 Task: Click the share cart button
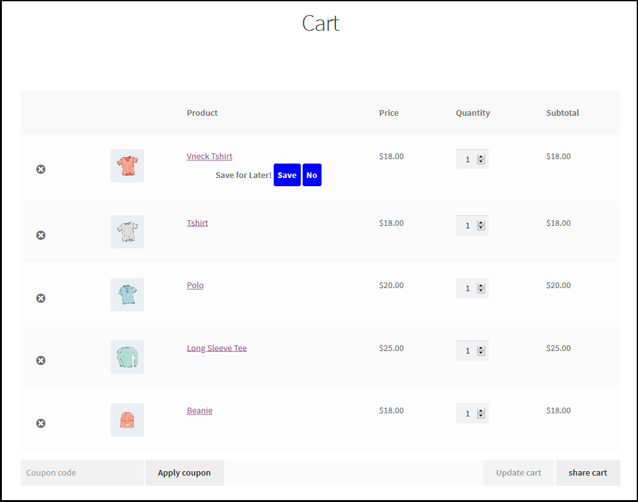[x=588, y=473]
